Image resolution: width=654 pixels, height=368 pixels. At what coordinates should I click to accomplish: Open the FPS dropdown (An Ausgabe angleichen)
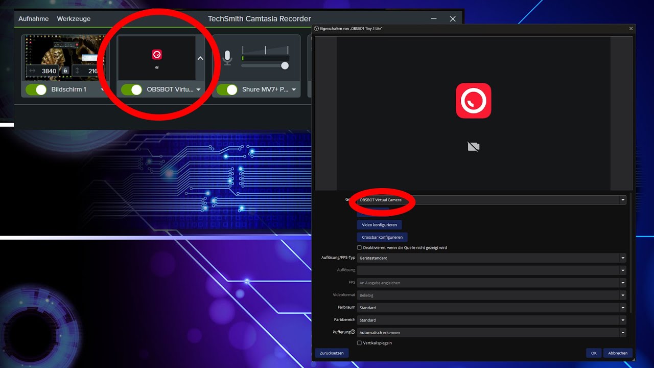(x=492, y=283)
